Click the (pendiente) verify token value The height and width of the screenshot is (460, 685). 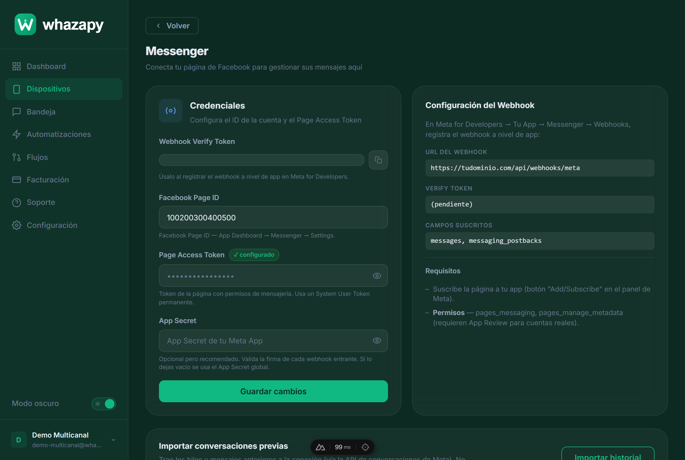(x=540, y=205)
